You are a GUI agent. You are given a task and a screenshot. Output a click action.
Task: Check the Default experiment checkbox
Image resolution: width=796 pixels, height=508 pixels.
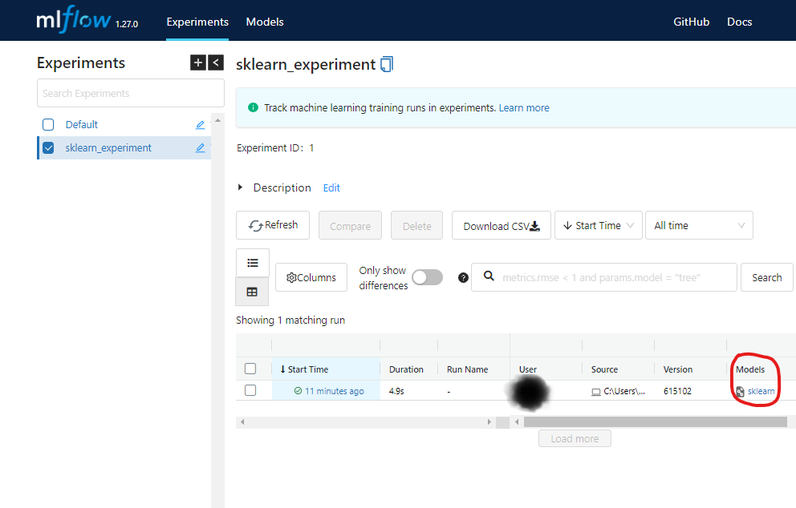[x=48, y=125]
